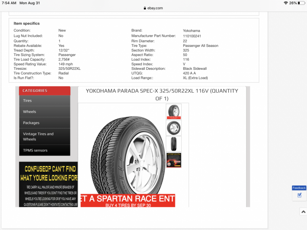Click the Yokohama Parada Spec-X listing title
Screen dimensions: 307x230
point(162,95)
